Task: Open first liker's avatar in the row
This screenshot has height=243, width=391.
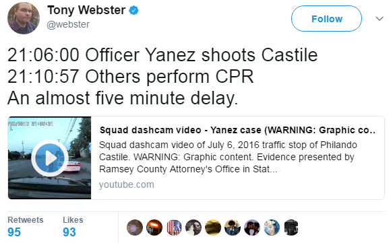Action: pyautogui.click(x=135, y=228)
